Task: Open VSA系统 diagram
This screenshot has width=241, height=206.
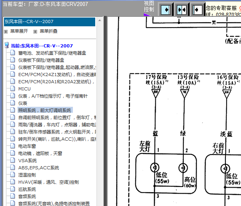Action: point(27,161)
